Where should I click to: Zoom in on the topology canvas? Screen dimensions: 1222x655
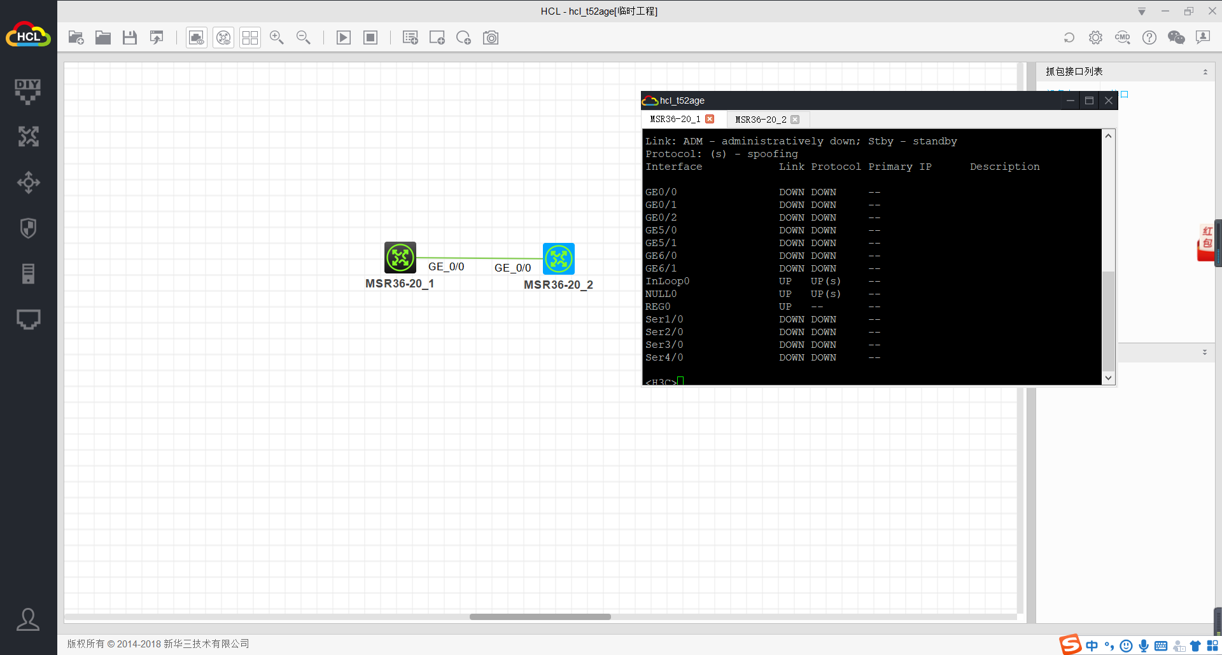click(277, 38)
